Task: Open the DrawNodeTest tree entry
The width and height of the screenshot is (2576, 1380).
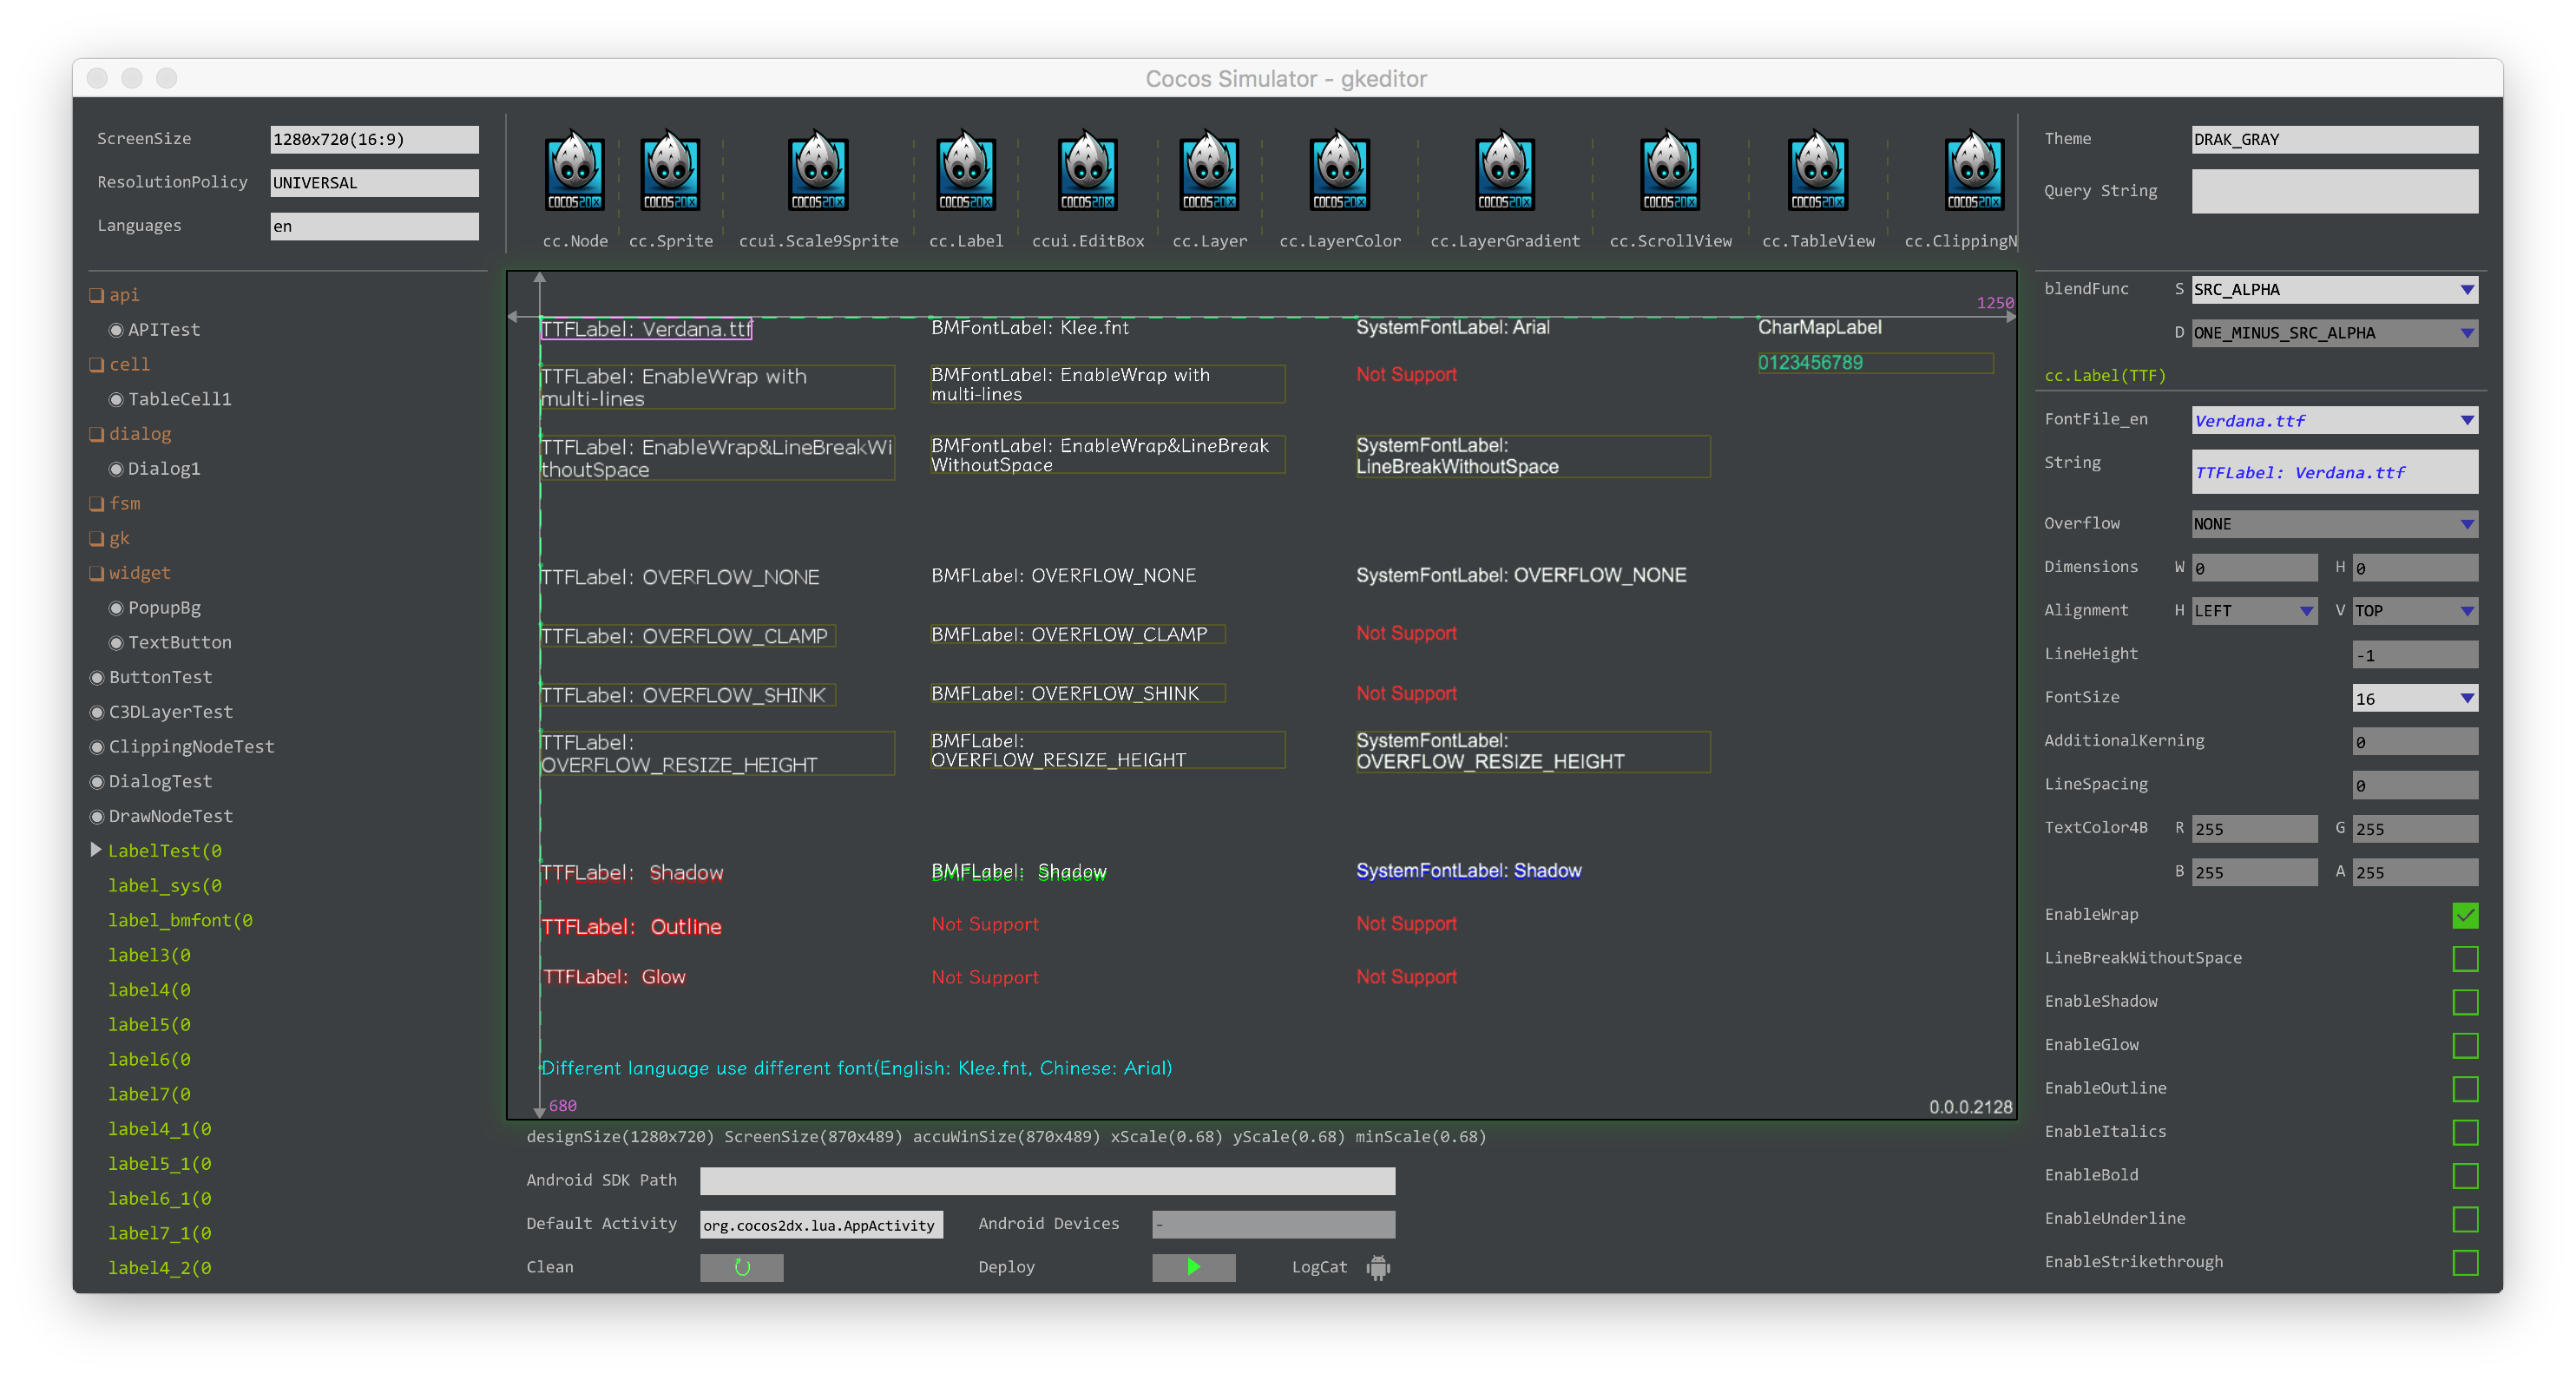Action: tap(170, 816)
